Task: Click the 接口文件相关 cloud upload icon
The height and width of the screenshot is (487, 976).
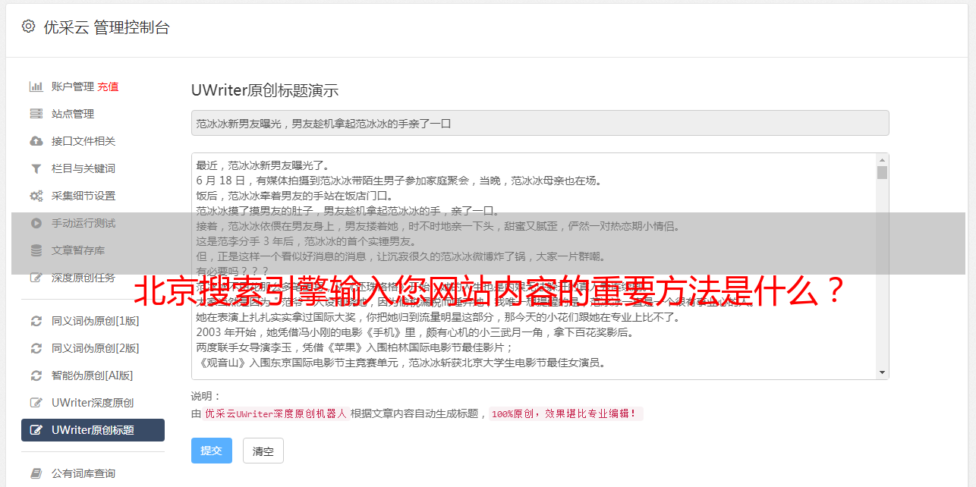Action: point(36,141)
